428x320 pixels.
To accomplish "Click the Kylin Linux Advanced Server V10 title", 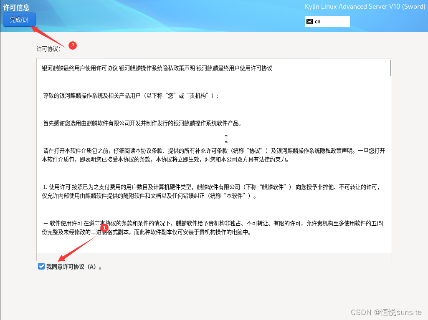I will [365, 7].
